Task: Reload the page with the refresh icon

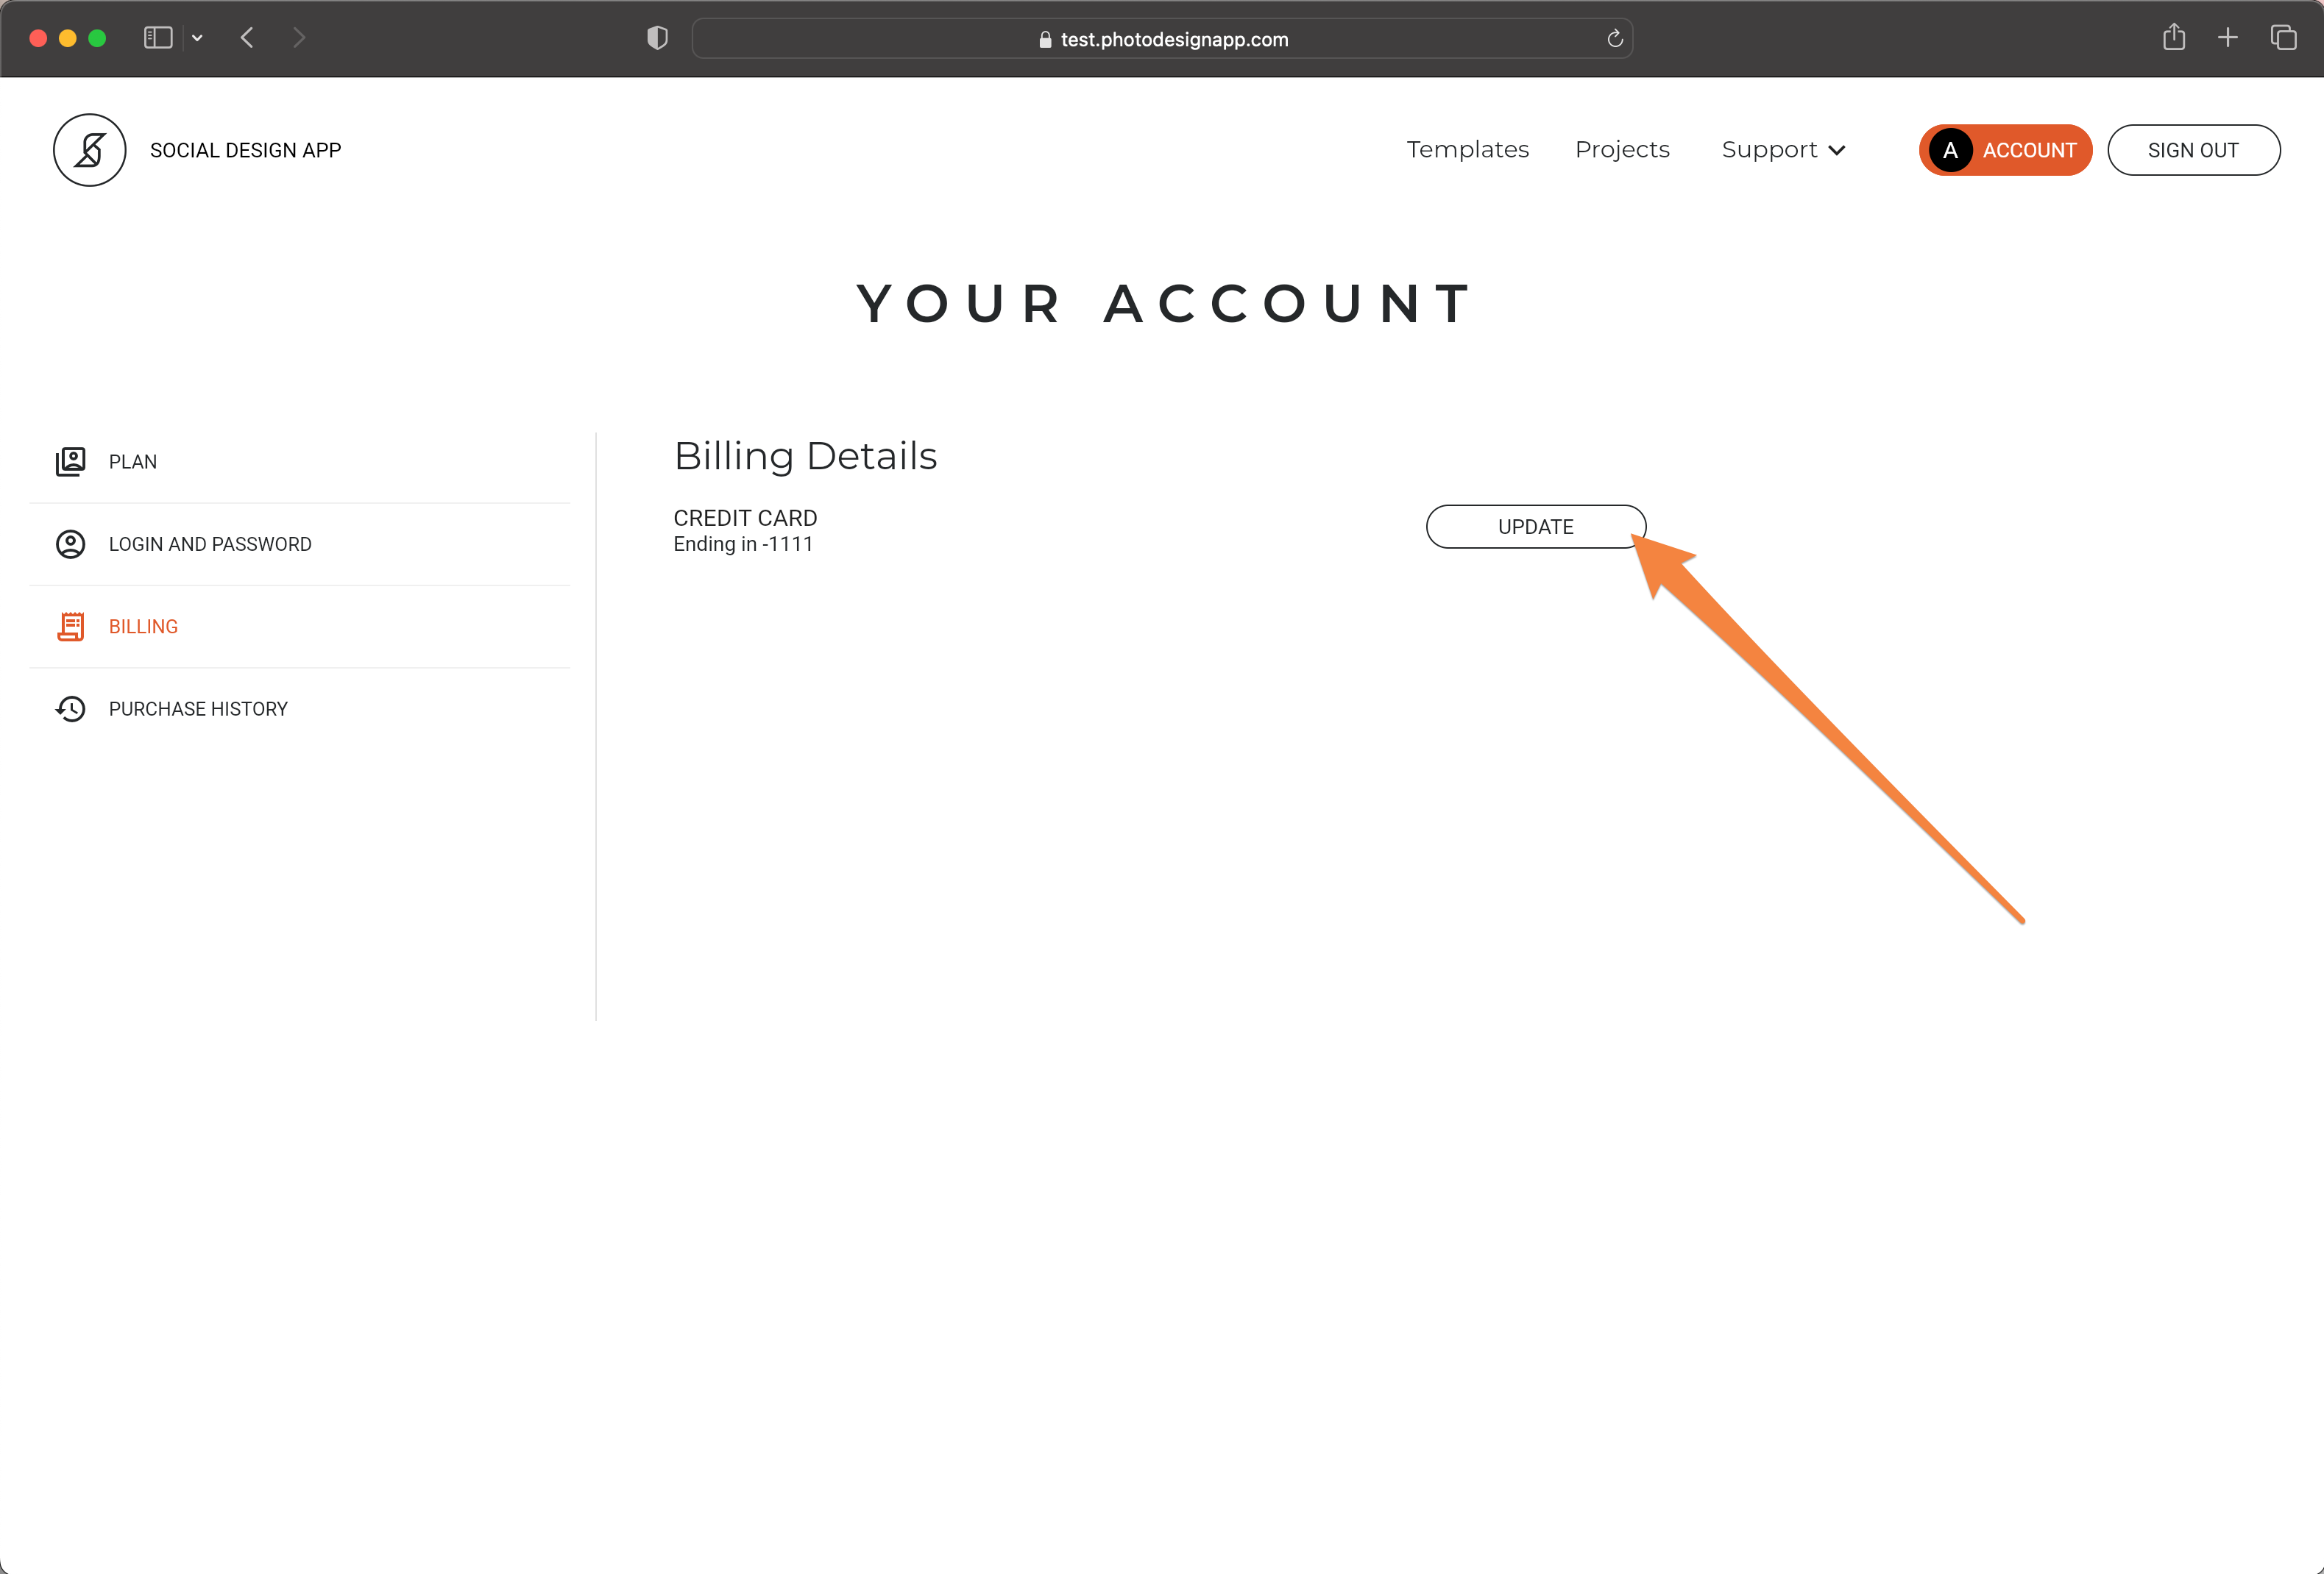Action: pos(1614,39)
